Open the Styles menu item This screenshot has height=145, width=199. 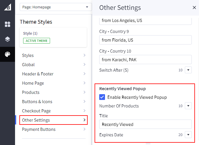tap(54, 55)
